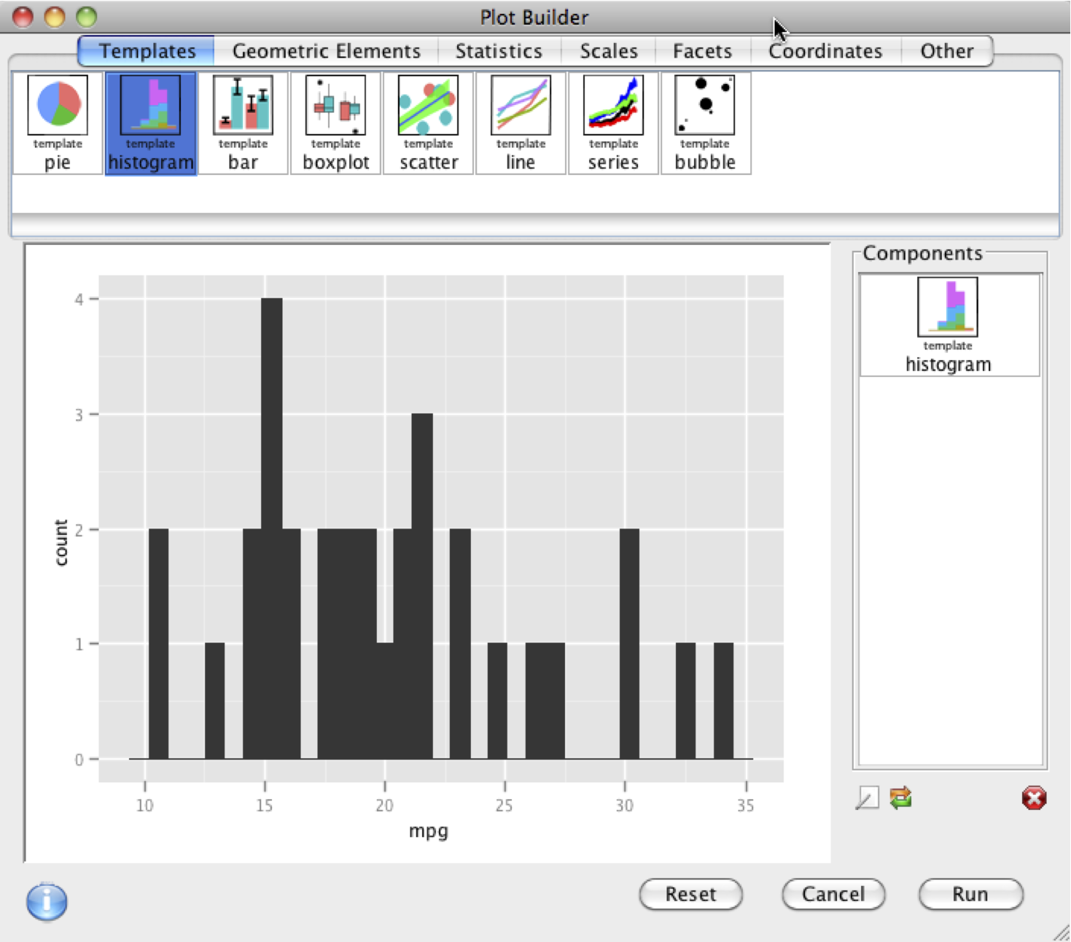Screen dimensions: 1071x942
Task: Close the Plot Builder window
Action: (x=23, y=16)
